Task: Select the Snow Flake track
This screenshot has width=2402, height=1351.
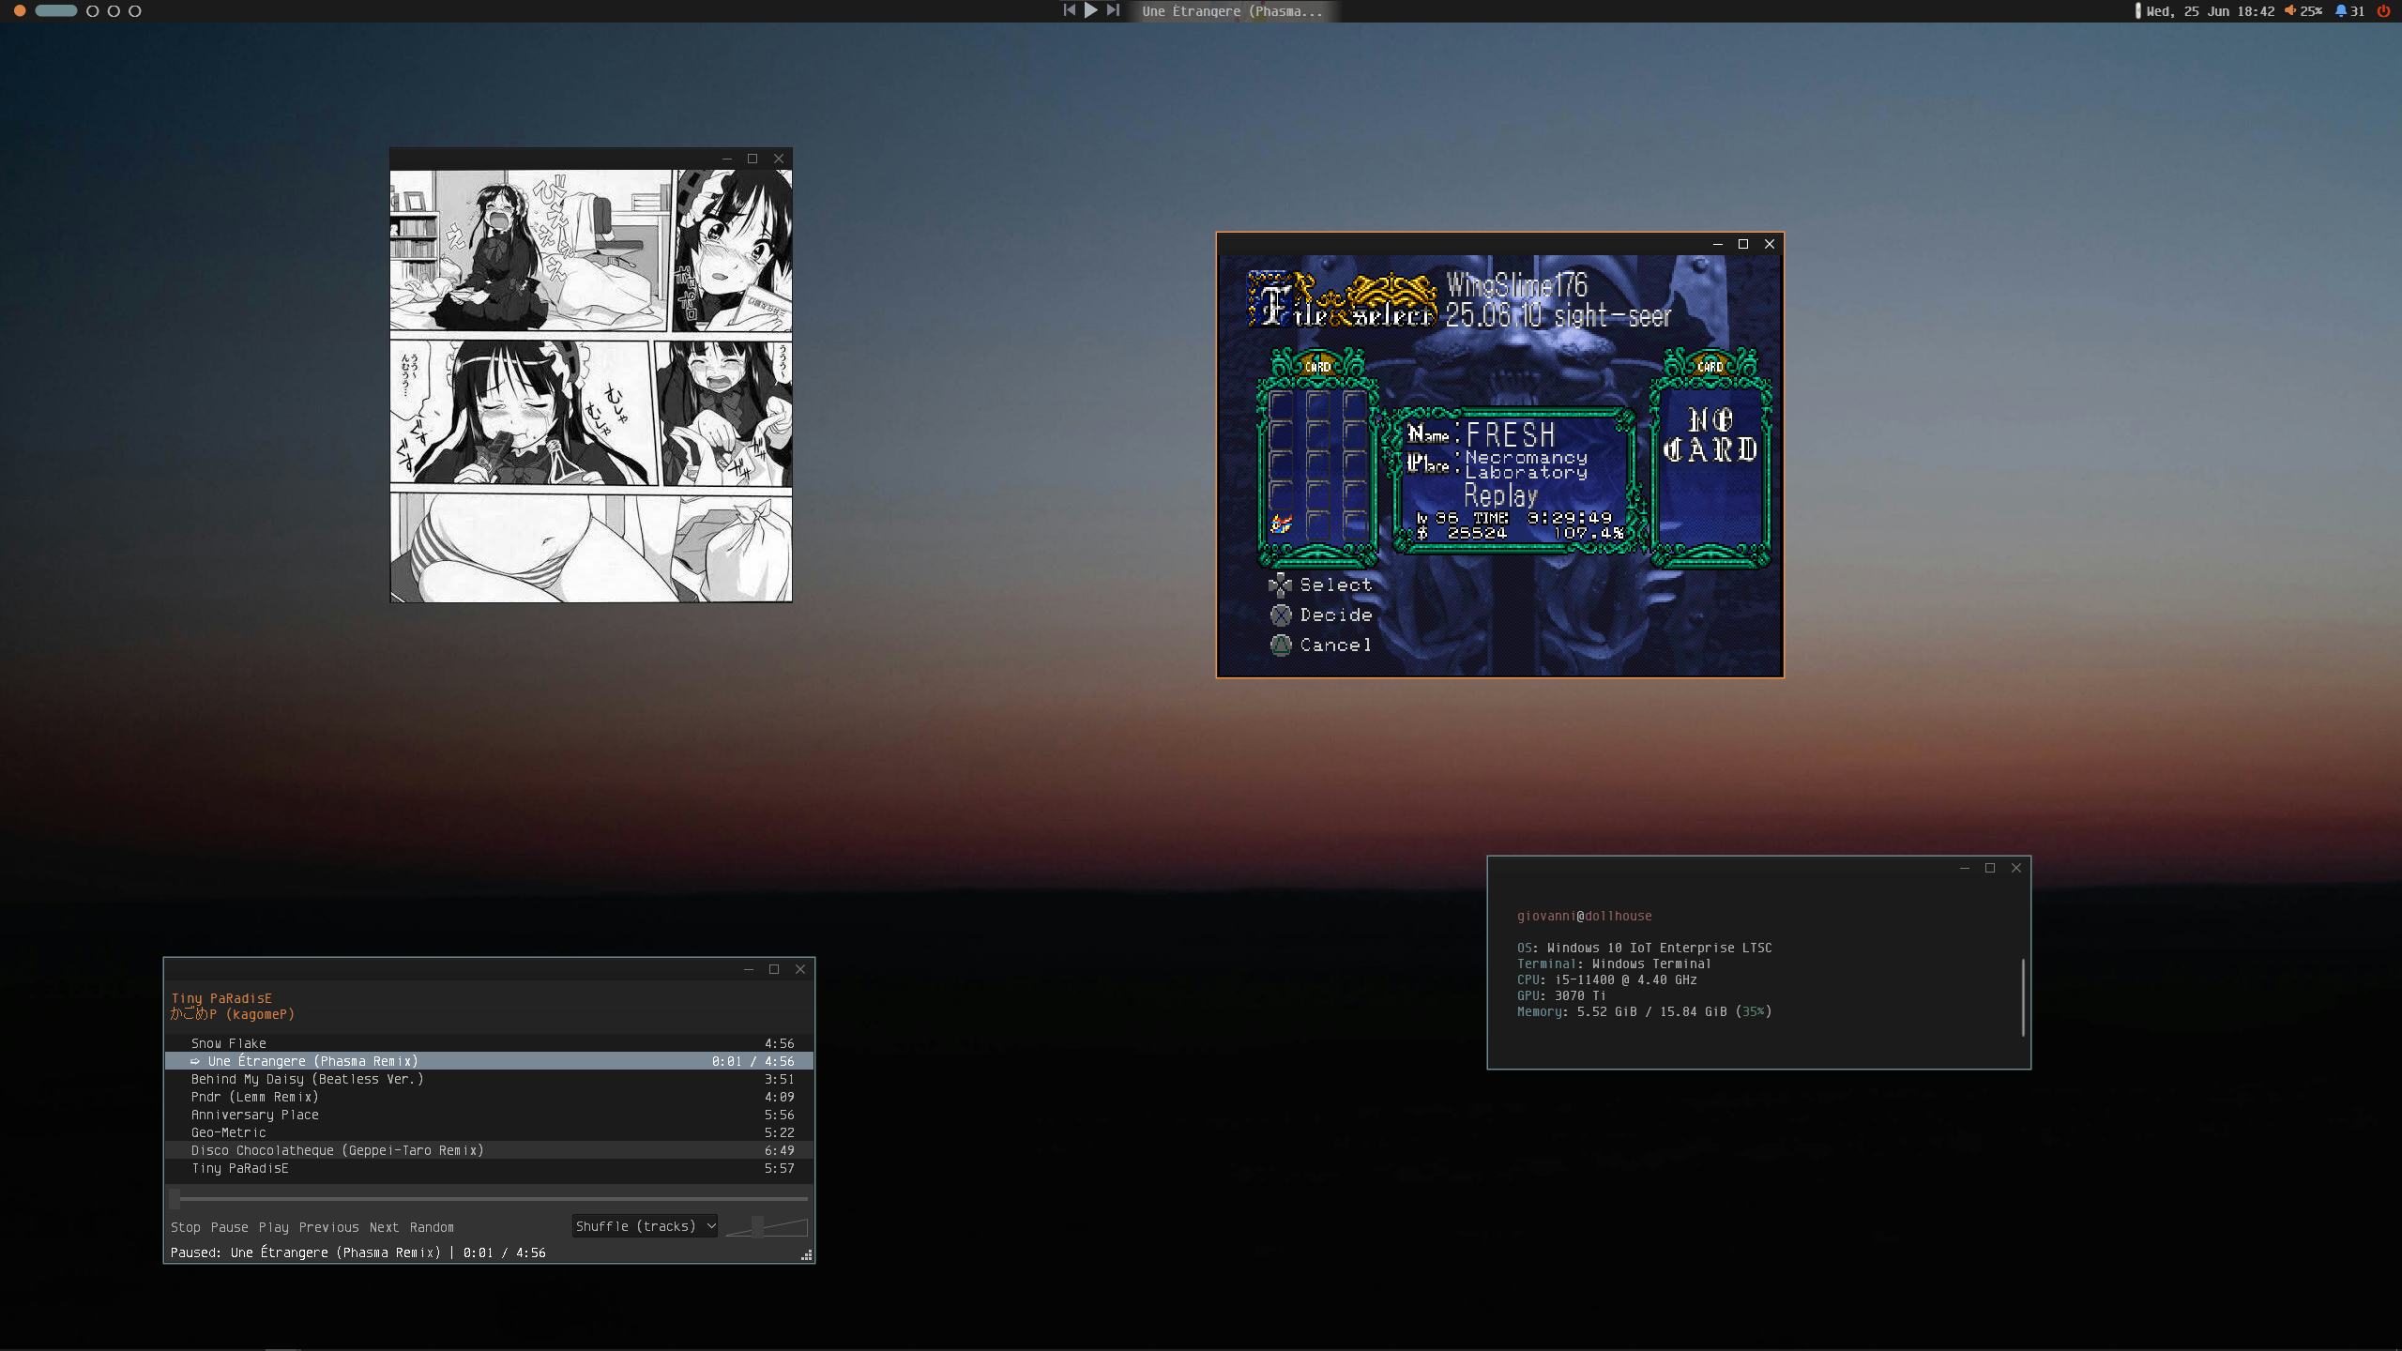Action: [x=489, y=1043]
